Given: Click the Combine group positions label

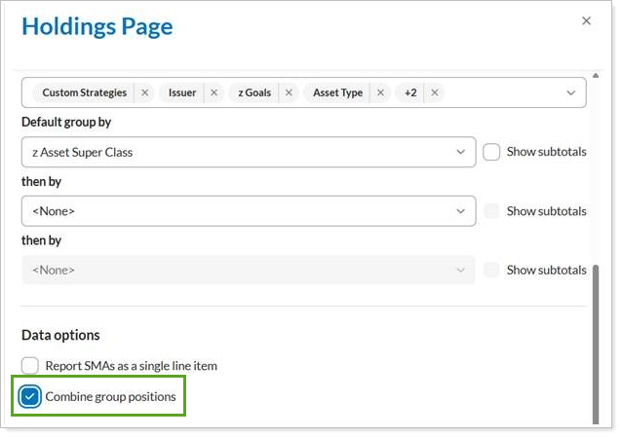Looking at the screenshot, I should coord(110,396).
